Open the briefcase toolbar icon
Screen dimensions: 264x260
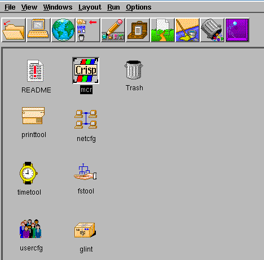click(138, 30)
